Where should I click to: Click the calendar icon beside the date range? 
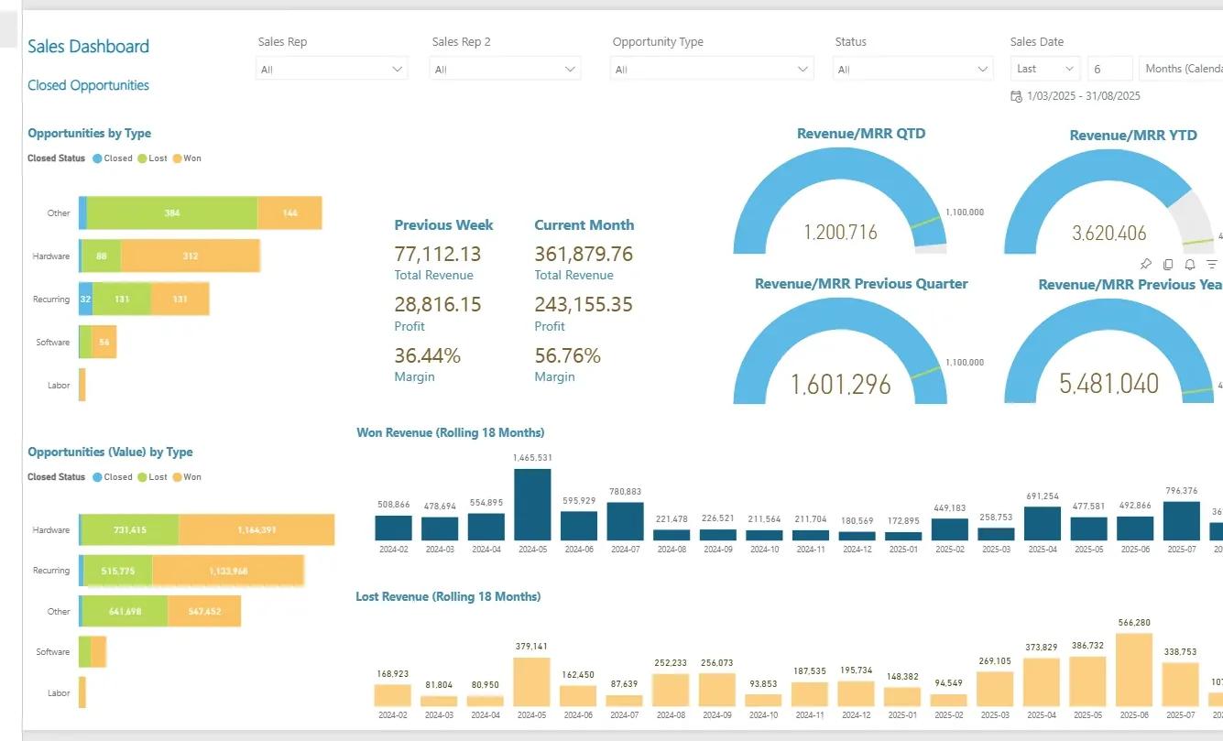coord(1016,96)
